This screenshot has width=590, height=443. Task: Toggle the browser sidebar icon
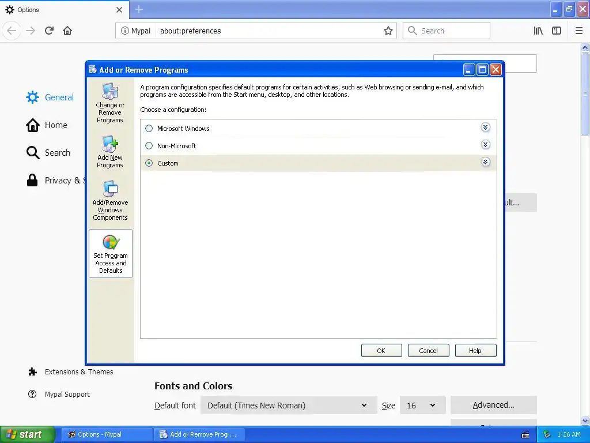[557, 31]
